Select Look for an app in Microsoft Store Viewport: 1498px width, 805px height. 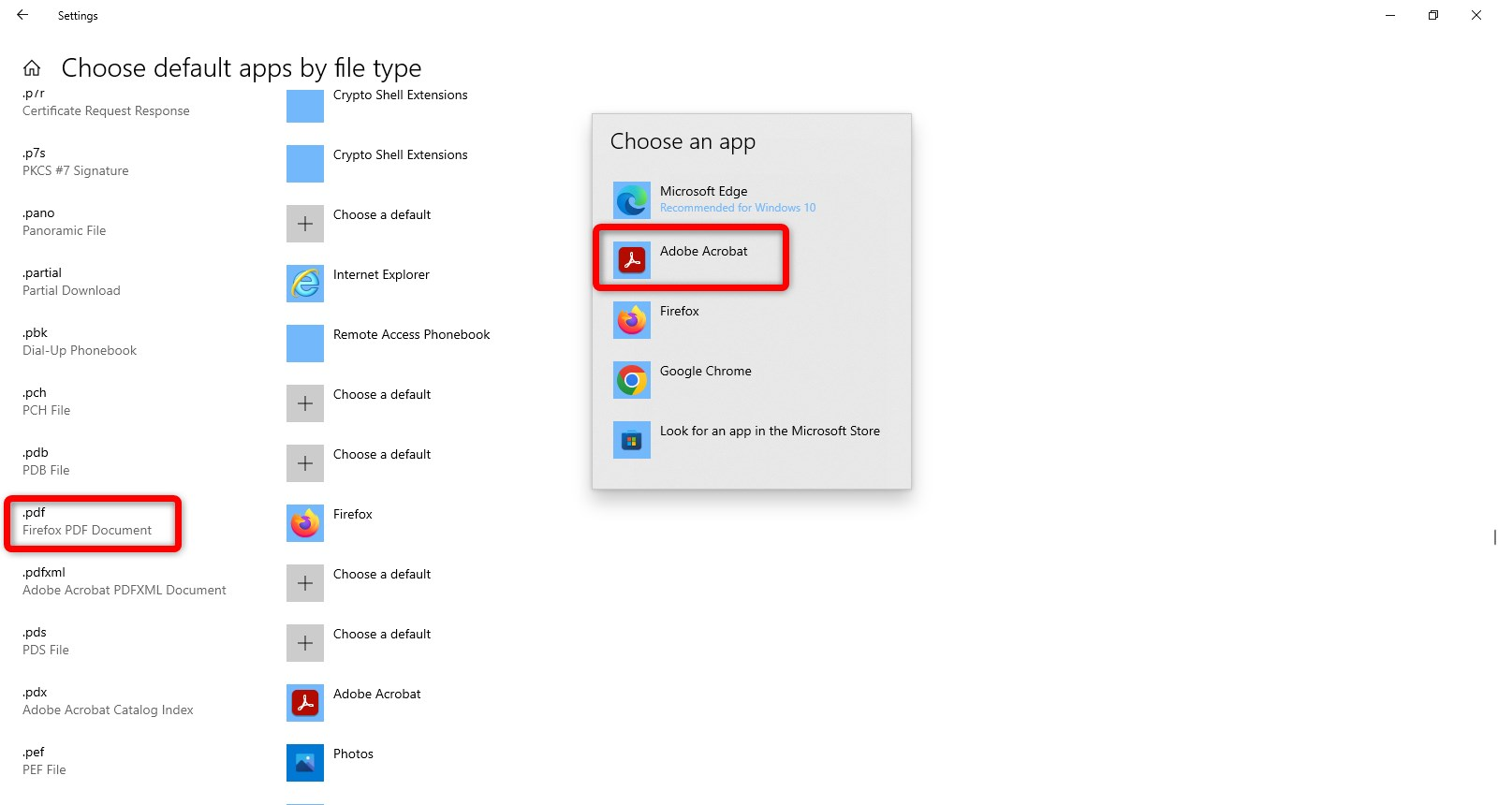coord(751,440)
